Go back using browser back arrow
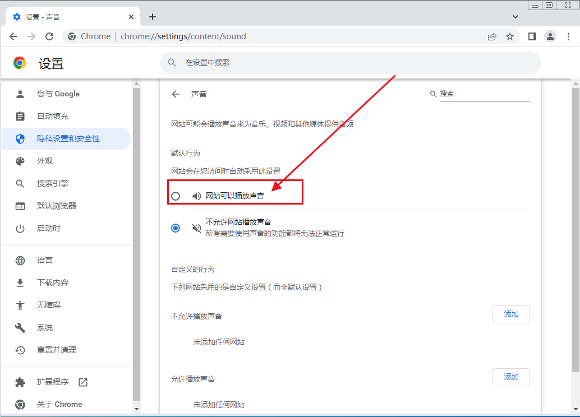 [x=13, y=36]
